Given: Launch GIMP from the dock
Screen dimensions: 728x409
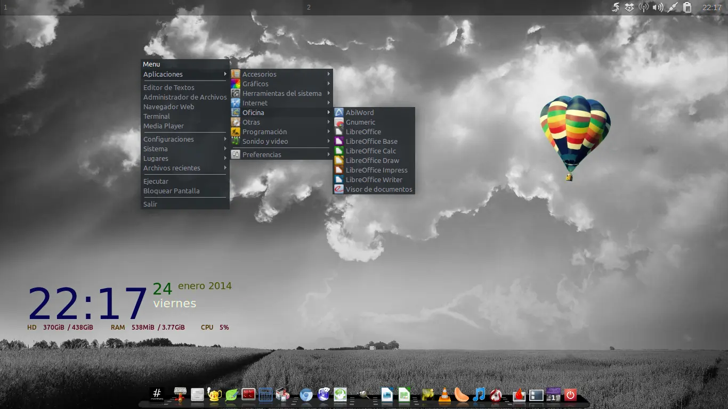Looking at the screenshot, I should tap(363, 394).
